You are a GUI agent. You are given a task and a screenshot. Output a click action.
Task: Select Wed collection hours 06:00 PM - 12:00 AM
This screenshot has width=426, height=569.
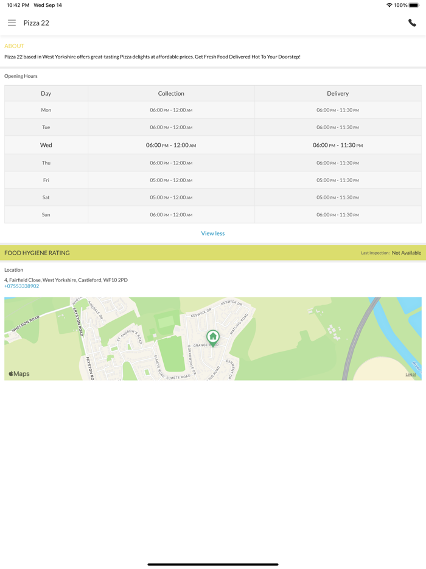pyautogui.click(x=171, y=145)
